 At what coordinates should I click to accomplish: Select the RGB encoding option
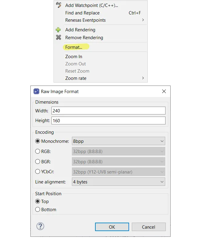[x=38, y=151]
